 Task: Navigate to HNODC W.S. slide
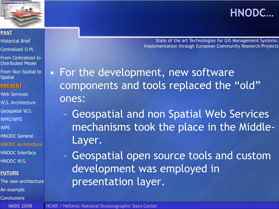click(x=13, y=161)
